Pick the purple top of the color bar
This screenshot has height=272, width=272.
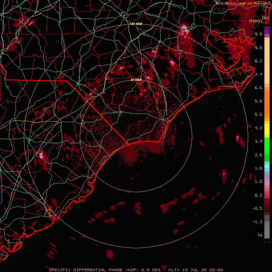pos(267,30)
